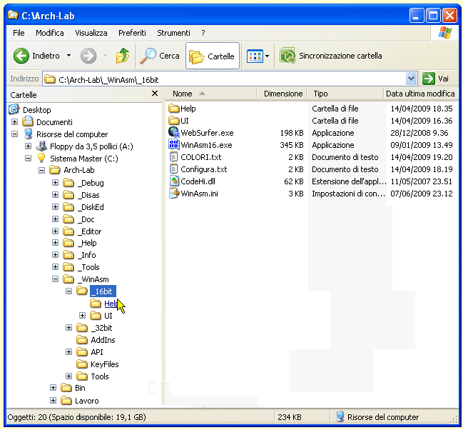
Task: Open the ? help menu
Action: pyautogui.click(x=203, y=33)
